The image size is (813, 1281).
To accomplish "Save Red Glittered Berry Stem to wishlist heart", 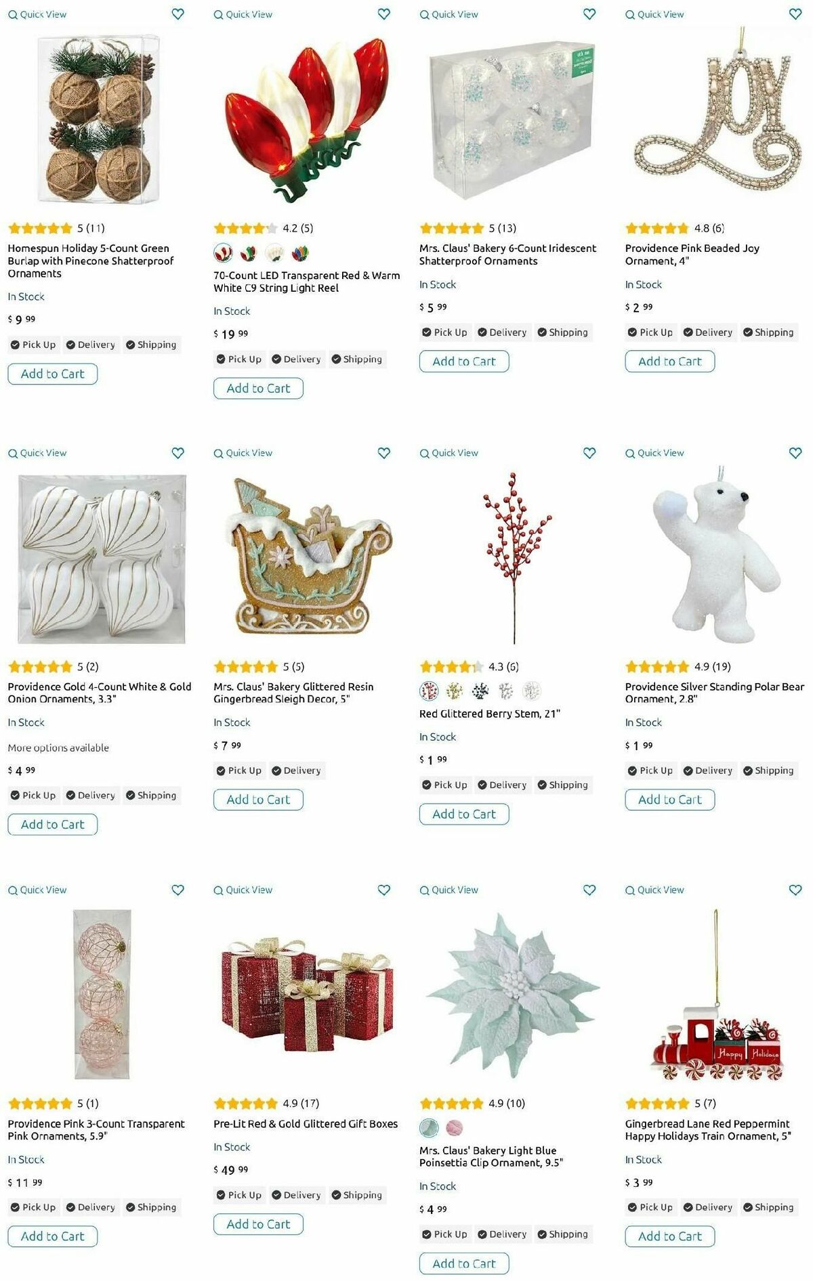I will tap(589, 452).
